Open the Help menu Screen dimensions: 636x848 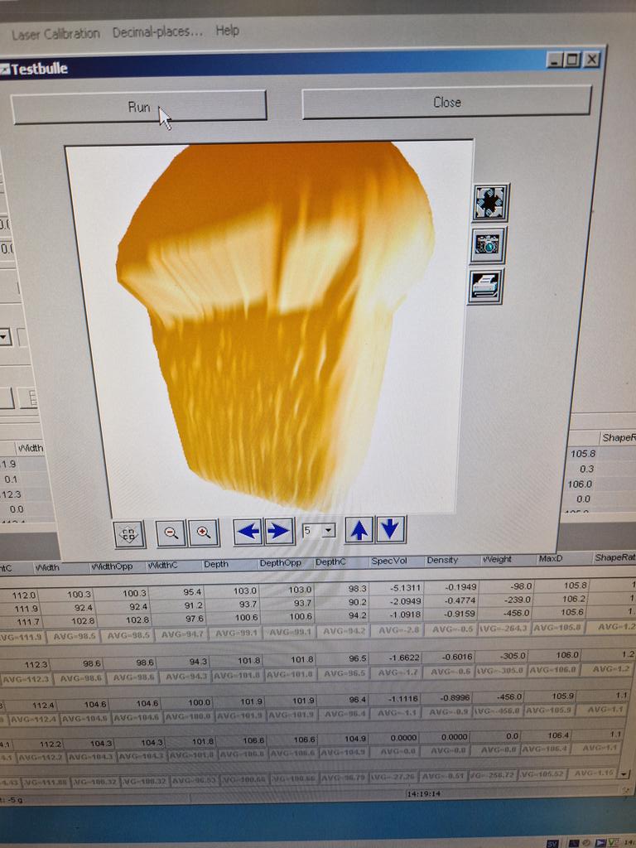(227, 31)
